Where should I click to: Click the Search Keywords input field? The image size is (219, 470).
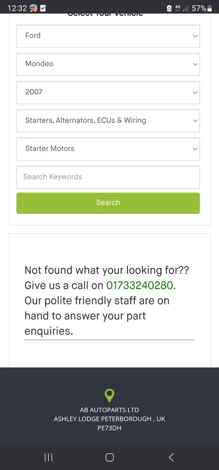[x=108, y=177]
